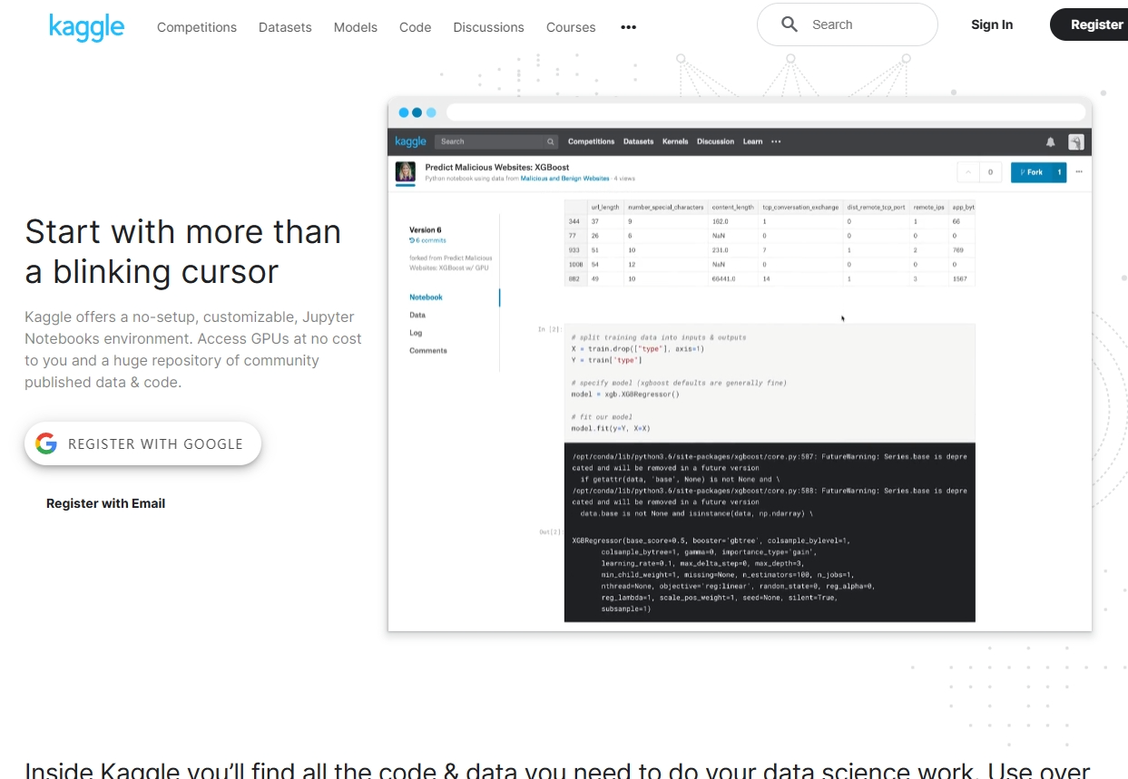
Task: Click the blue Fork button
Action: 1030,171
